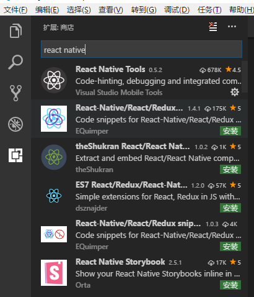Install React-Native/React/Redux 1.4.1 extension
The image size is (254, 297).
[230, 131]
